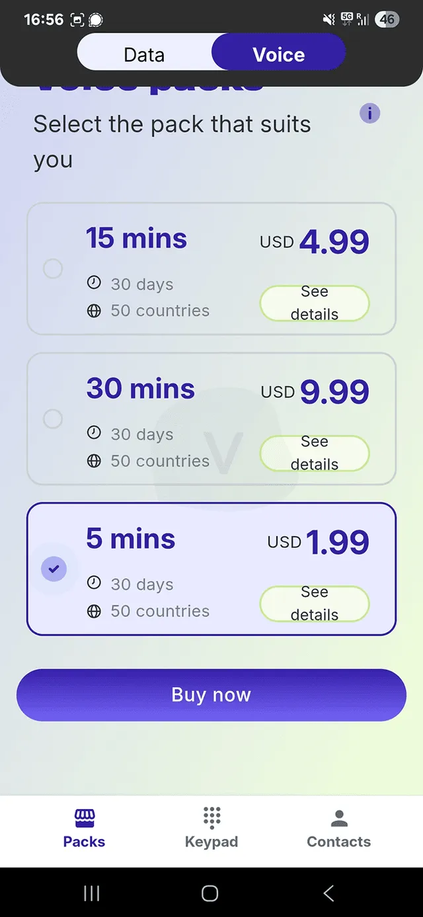
Task: Tap the USD 9.99 price label
Action: pos(315,391)
